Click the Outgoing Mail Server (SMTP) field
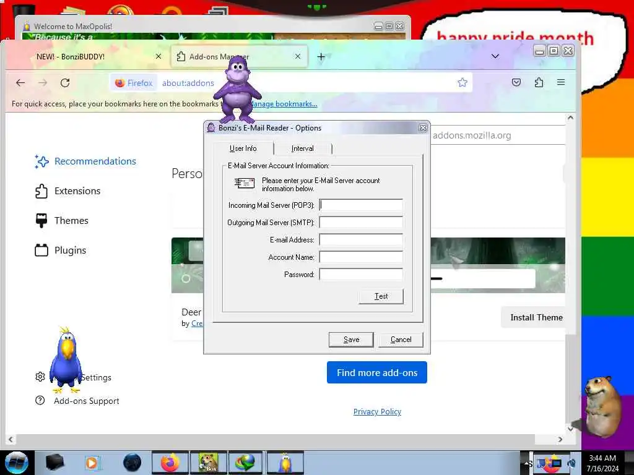 click(x=361, y=223)
